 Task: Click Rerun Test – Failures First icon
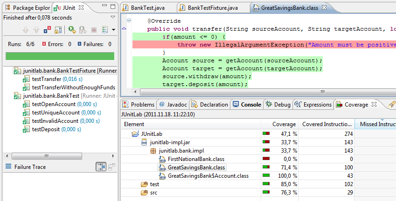pyautogui.click(x=83, y=30)
